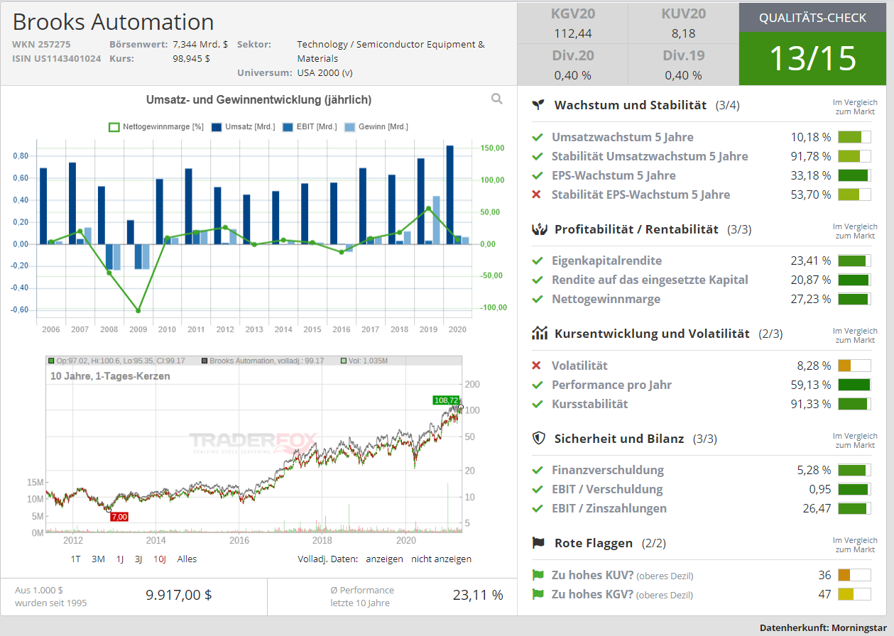Click the orange Zu hohes KUV? comparison bar
Screen dimensions: 894x636
[854, 576]
